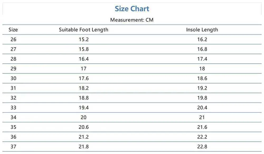Select size 29 in the table
Screen dimensions: 264x154
13,69
